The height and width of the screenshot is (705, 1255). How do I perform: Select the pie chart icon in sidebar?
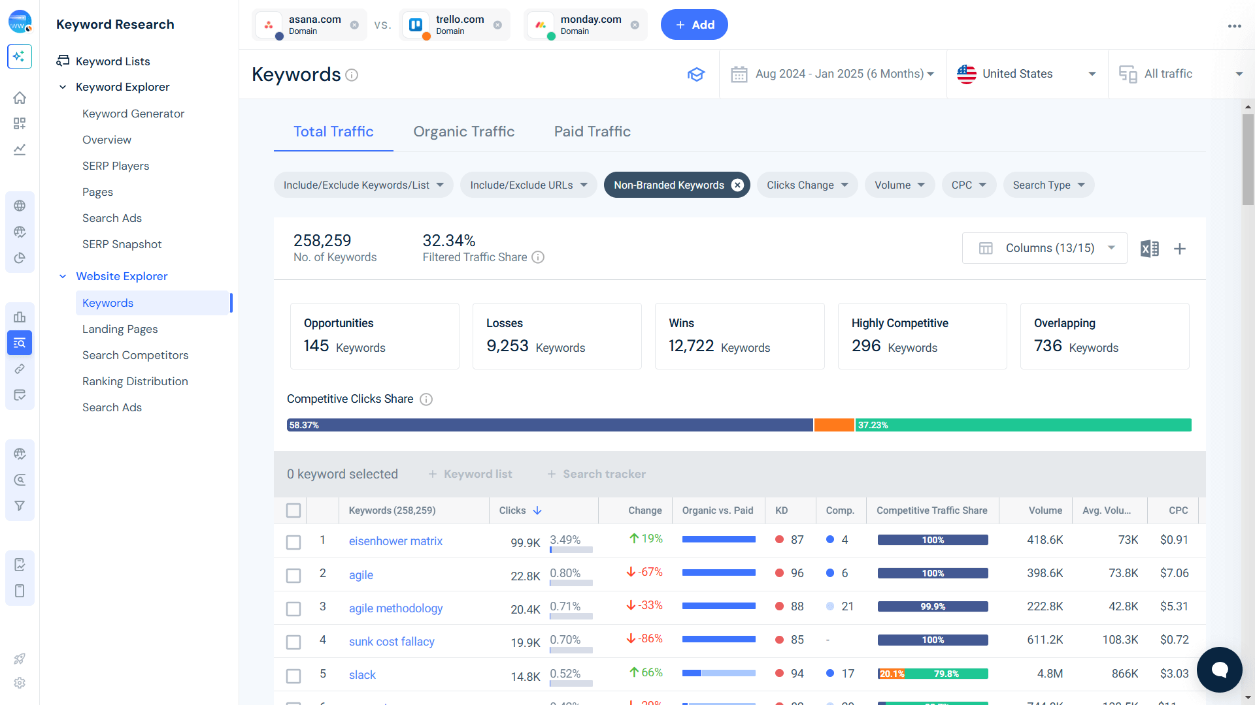pyautogui.click(x=20, y=257)
